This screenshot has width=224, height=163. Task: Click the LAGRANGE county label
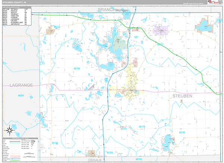(x=21, y=85)
